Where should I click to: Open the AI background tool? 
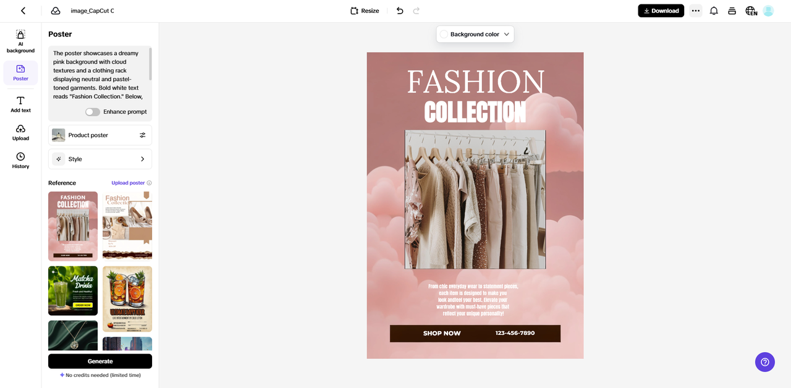pyautogui.click(x=20, y=41)
